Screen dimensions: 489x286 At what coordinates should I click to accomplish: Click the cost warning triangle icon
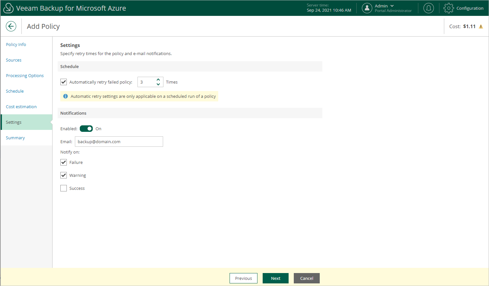coord(481,27)
